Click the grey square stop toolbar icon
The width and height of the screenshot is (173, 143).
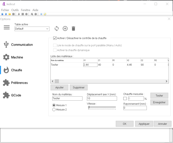(22, 14)
